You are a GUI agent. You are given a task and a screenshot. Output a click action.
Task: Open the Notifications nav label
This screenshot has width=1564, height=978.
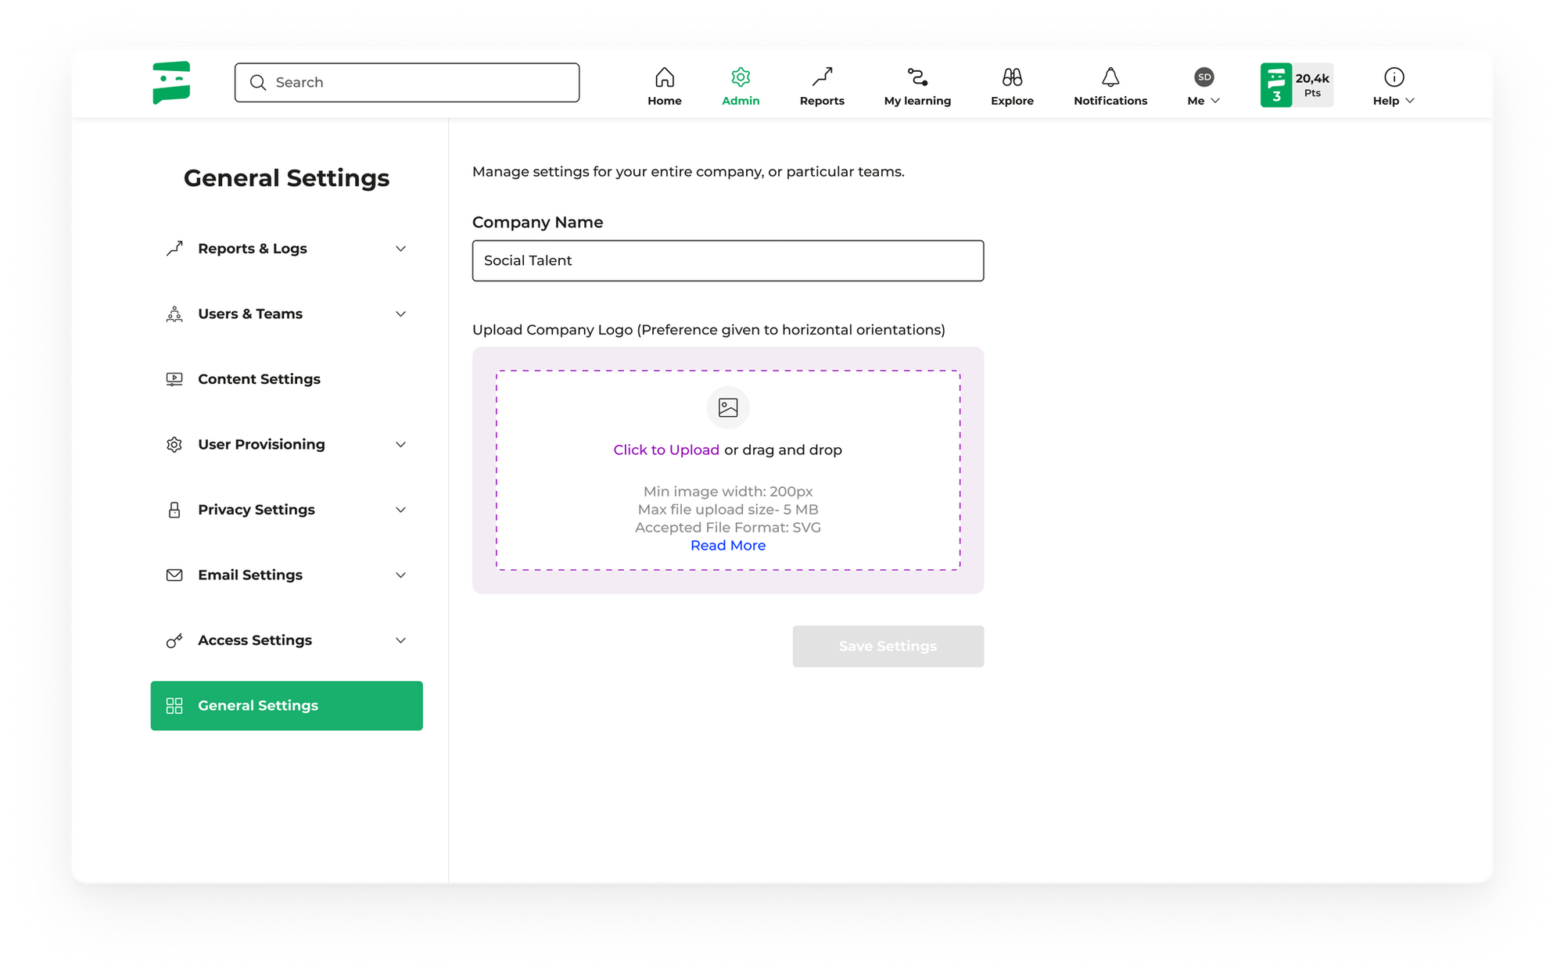(1110, 101)
